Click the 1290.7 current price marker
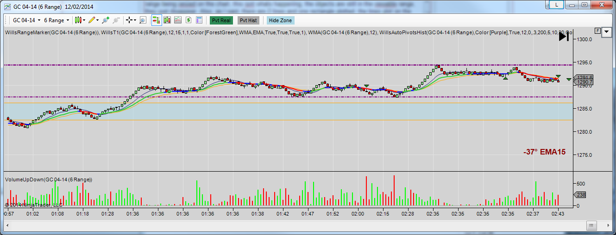 (583, 82)
